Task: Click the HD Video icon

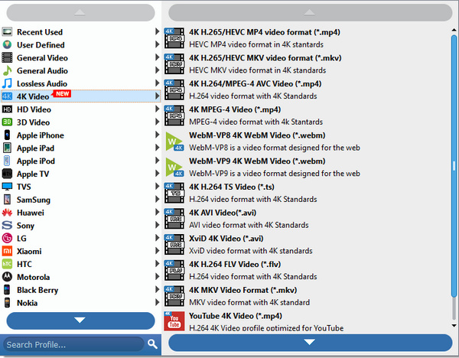Action: click(7, 109)
